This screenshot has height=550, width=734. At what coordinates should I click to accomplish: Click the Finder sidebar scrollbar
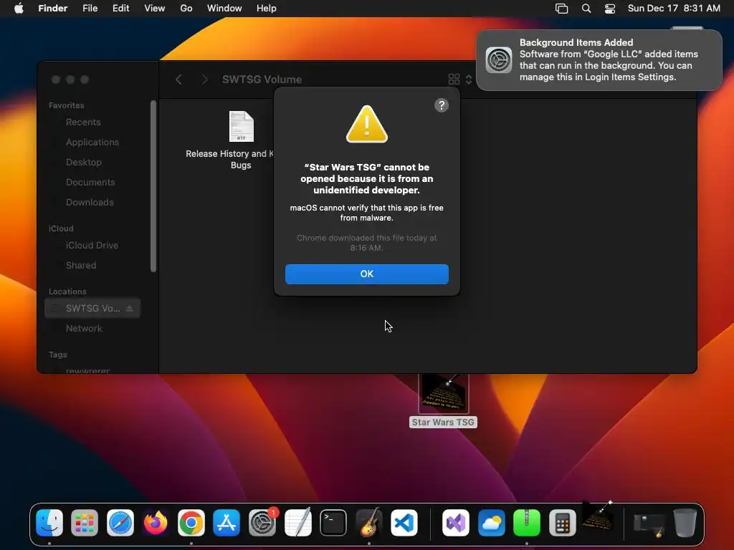153,185
